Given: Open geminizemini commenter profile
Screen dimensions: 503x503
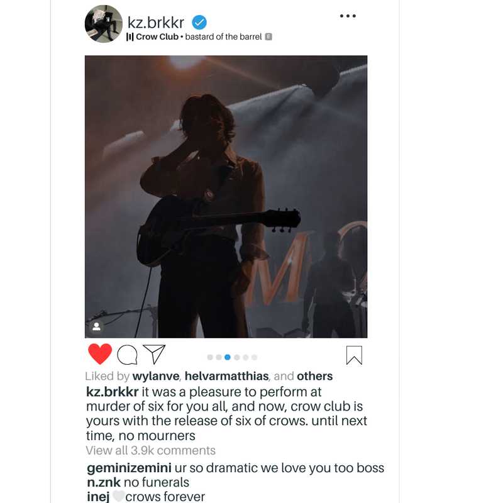Looking at the screenshot, I should [129, 468].
